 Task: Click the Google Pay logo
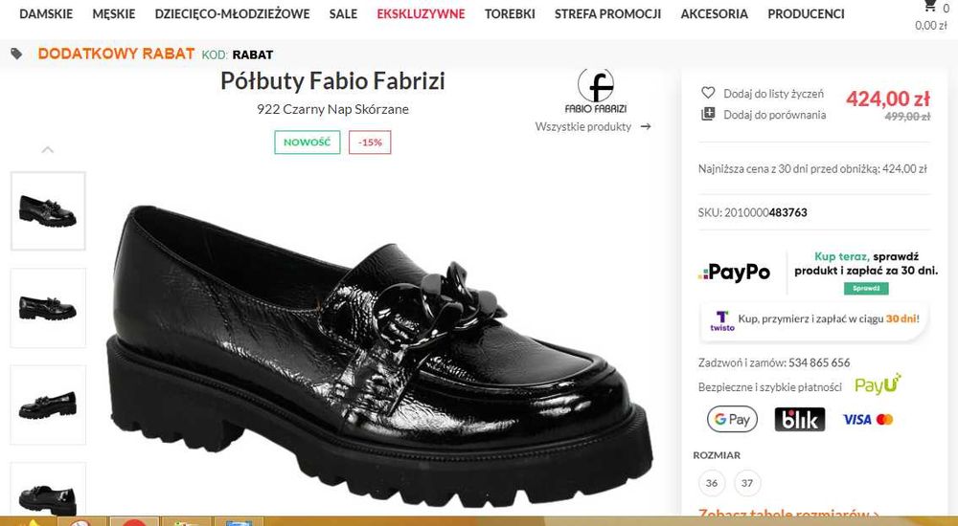tap(732, 419)
